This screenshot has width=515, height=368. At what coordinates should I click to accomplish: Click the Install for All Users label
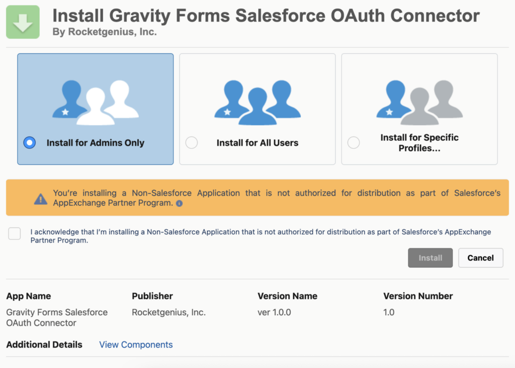257,143
